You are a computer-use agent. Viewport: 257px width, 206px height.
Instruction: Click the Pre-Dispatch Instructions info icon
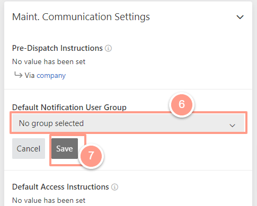(x=108, y=48)
